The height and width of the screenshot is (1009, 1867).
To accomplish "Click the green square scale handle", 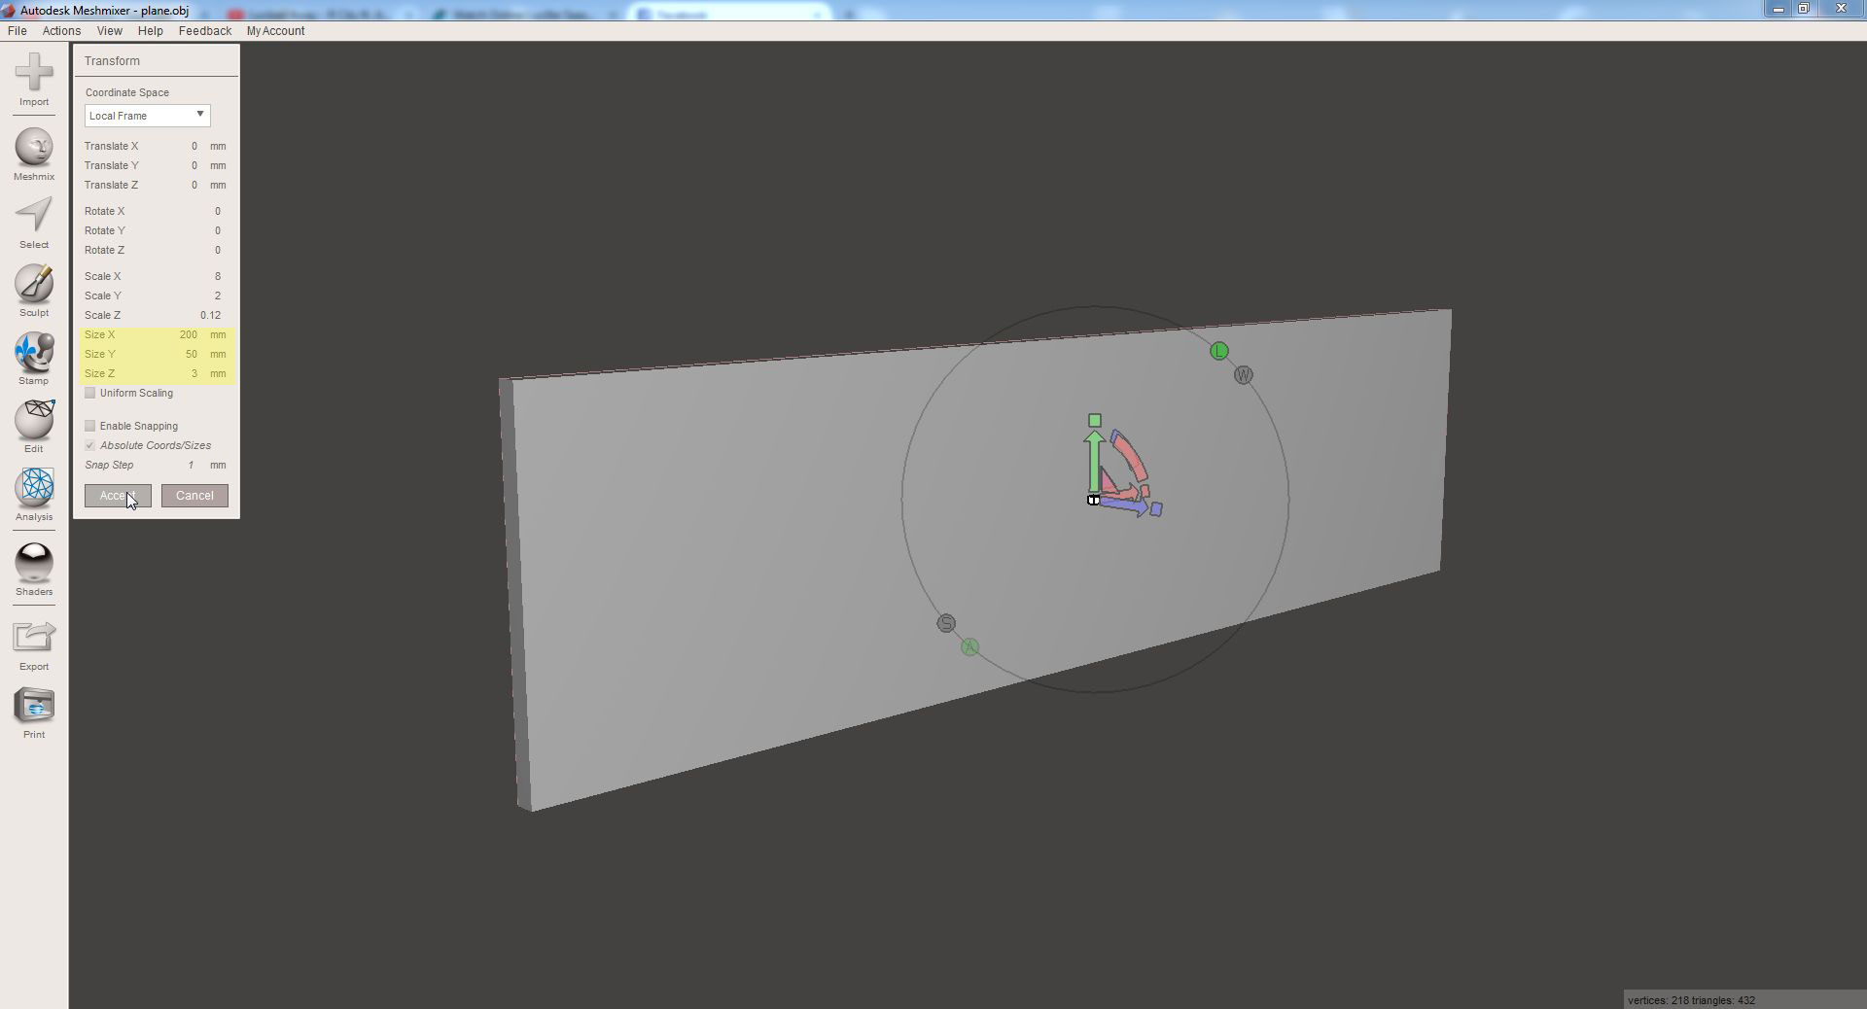I will coord(1095,421).
